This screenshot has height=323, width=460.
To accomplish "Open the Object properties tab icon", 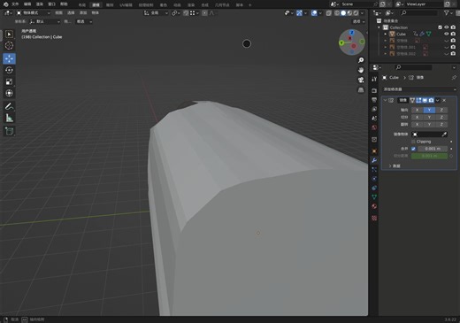I will (x=374, y=151).
